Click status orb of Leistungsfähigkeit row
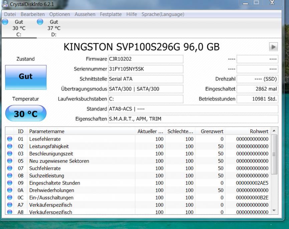Screen dimensions: 289x229 (x=10, y=146)
